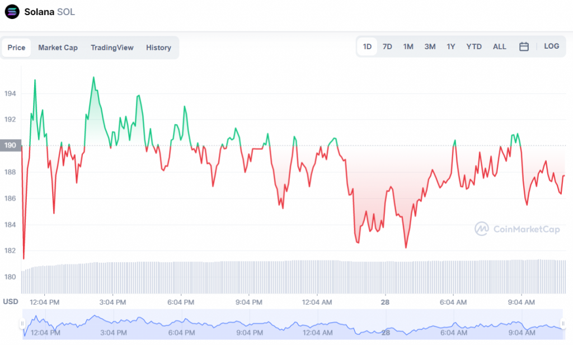Click the USD currency label

click(x=11, y=301)
